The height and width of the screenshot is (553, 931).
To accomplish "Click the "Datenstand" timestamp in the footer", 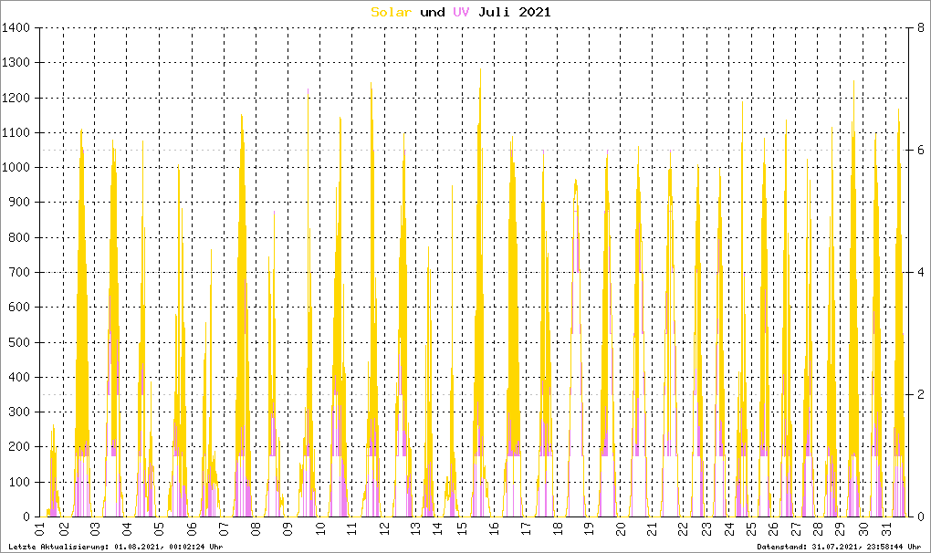I will pyautogui.click(x=839, y=547).
